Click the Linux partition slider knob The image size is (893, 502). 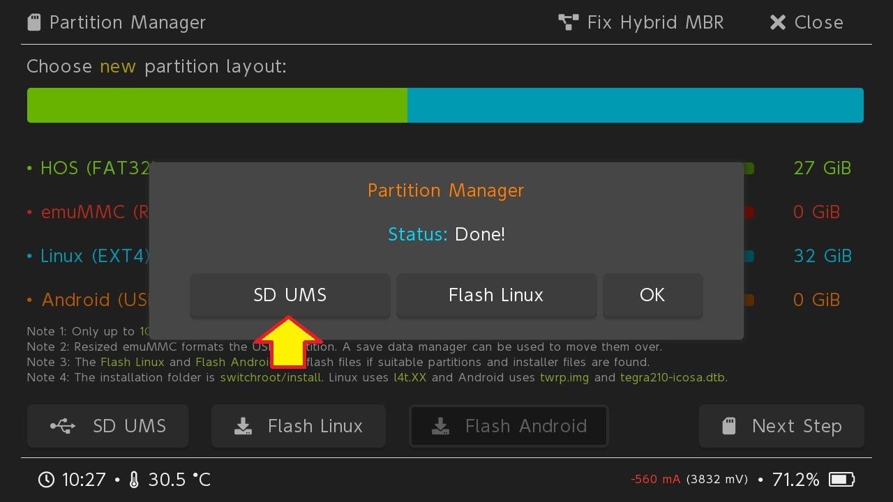[749, 257]
